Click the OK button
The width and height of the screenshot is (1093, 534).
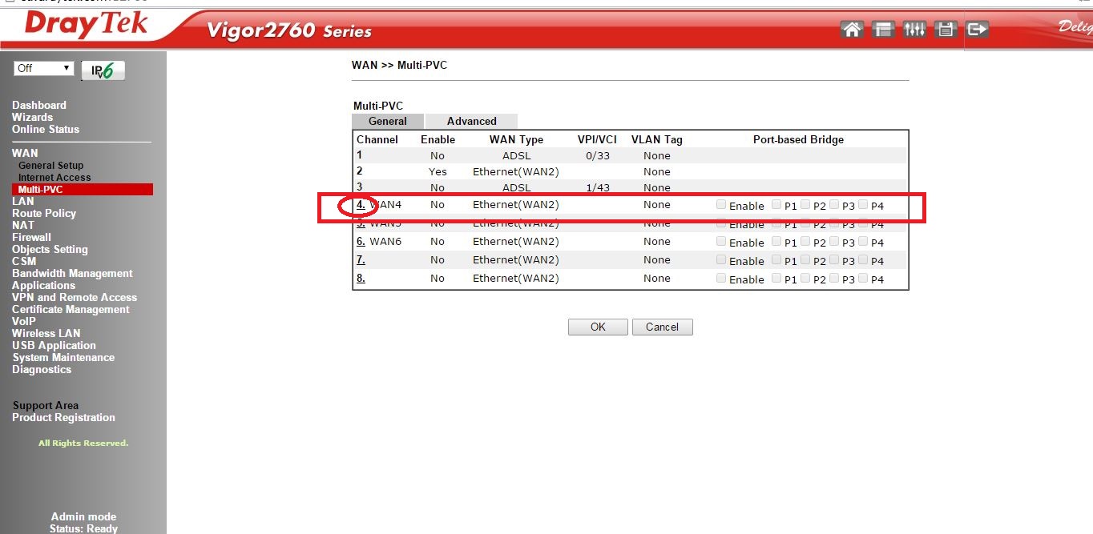point(598,327)
